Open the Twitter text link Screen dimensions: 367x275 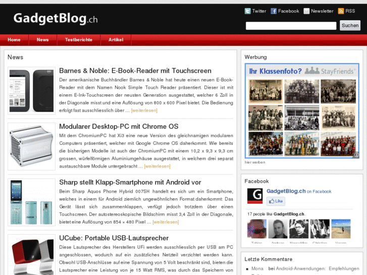point(259,11)
